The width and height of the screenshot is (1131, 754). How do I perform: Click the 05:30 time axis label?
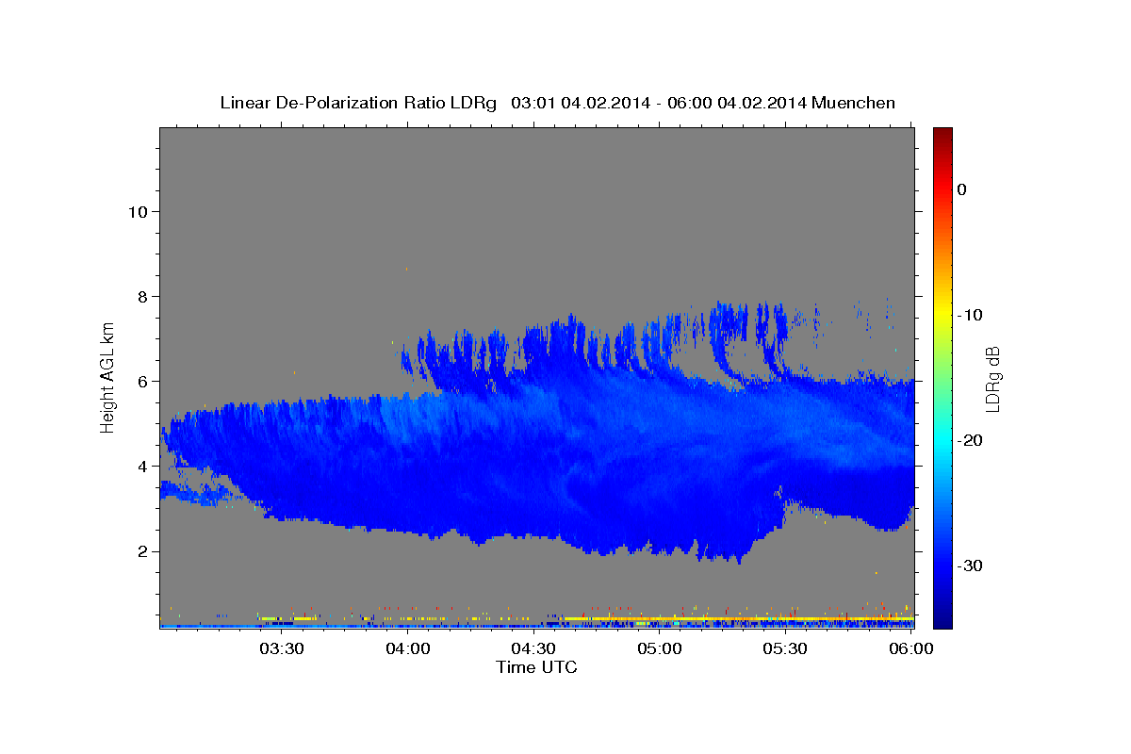[x=785, y=648]
